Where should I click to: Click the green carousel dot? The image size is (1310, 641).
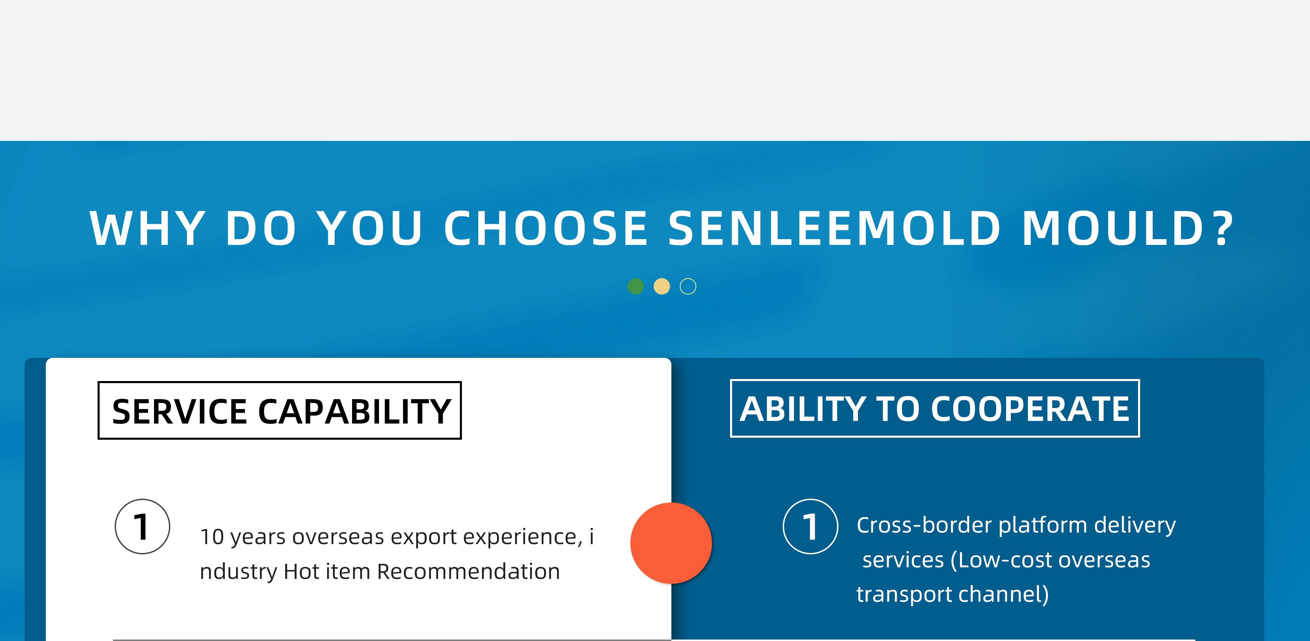[635, 287]
